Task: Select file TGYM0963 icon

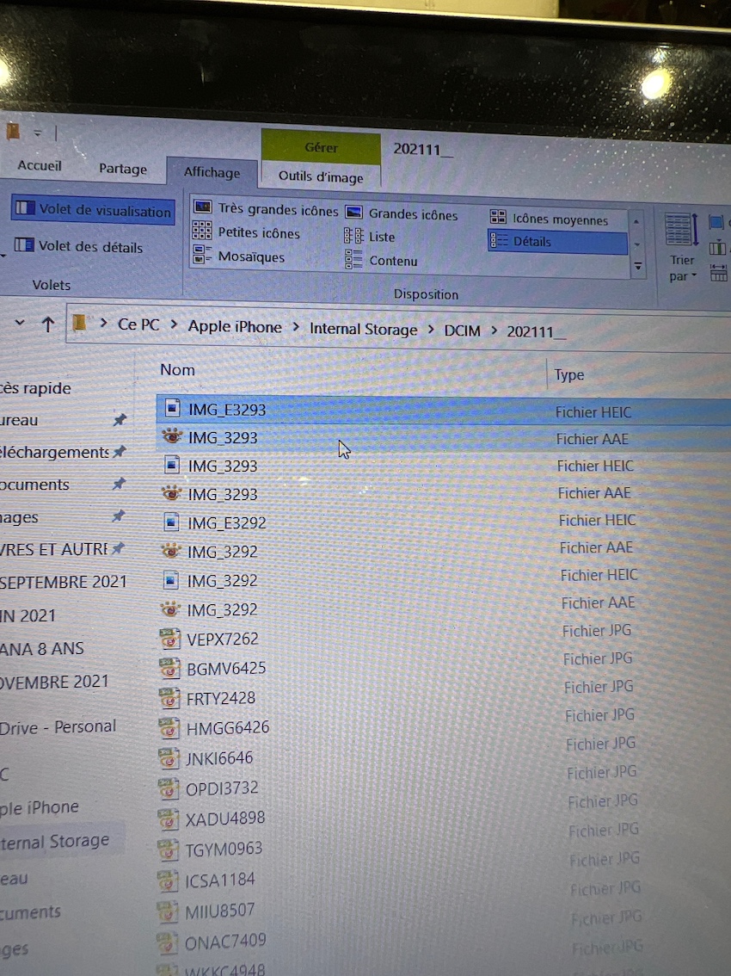Action: point(168,849)
